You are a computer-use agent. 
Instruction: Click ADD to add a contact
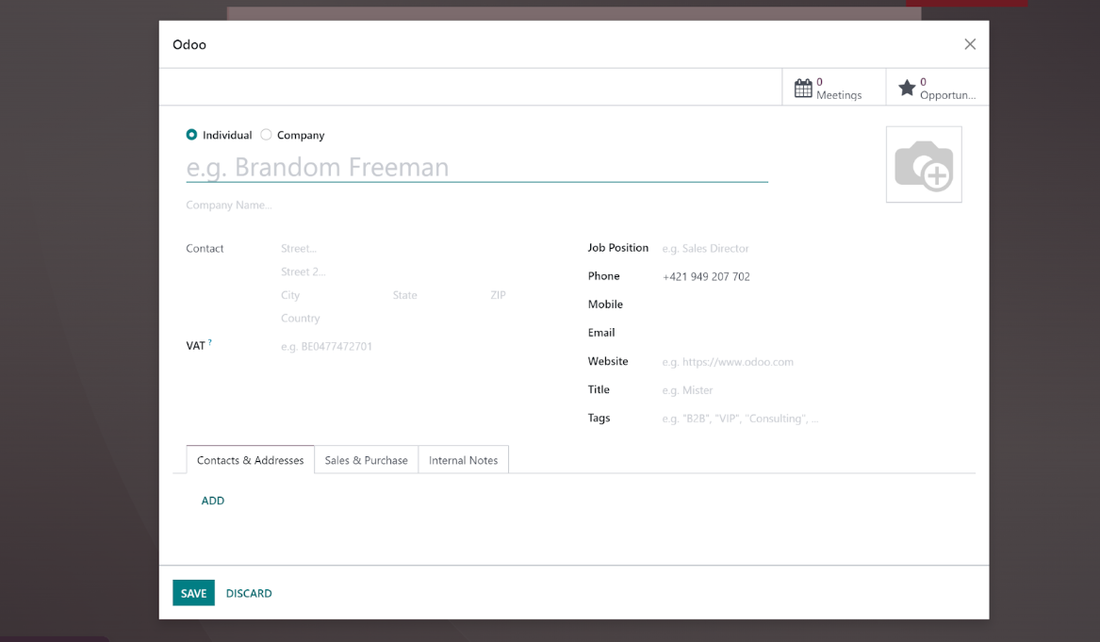tap(213, 501)
